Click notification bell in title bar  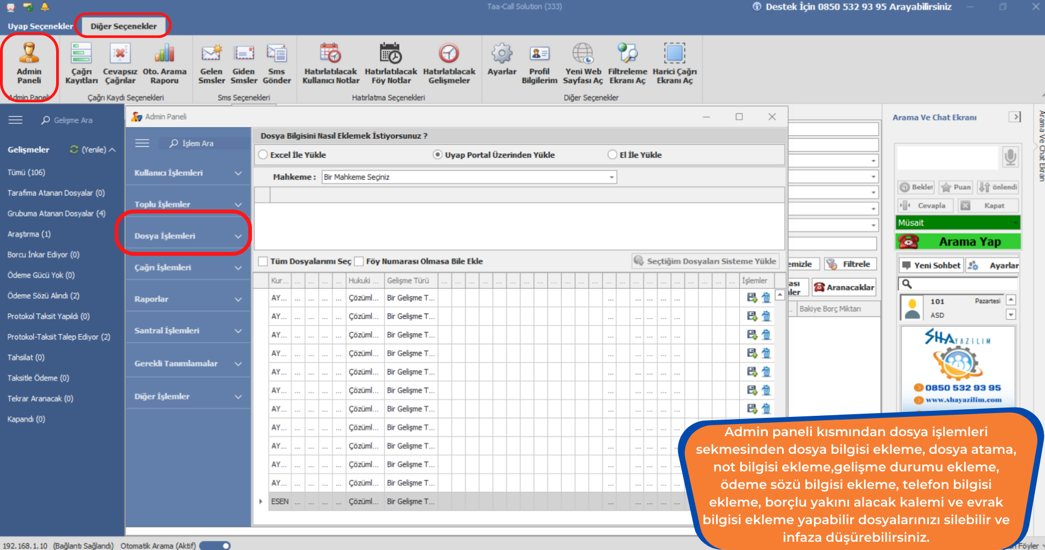point(45,7)
